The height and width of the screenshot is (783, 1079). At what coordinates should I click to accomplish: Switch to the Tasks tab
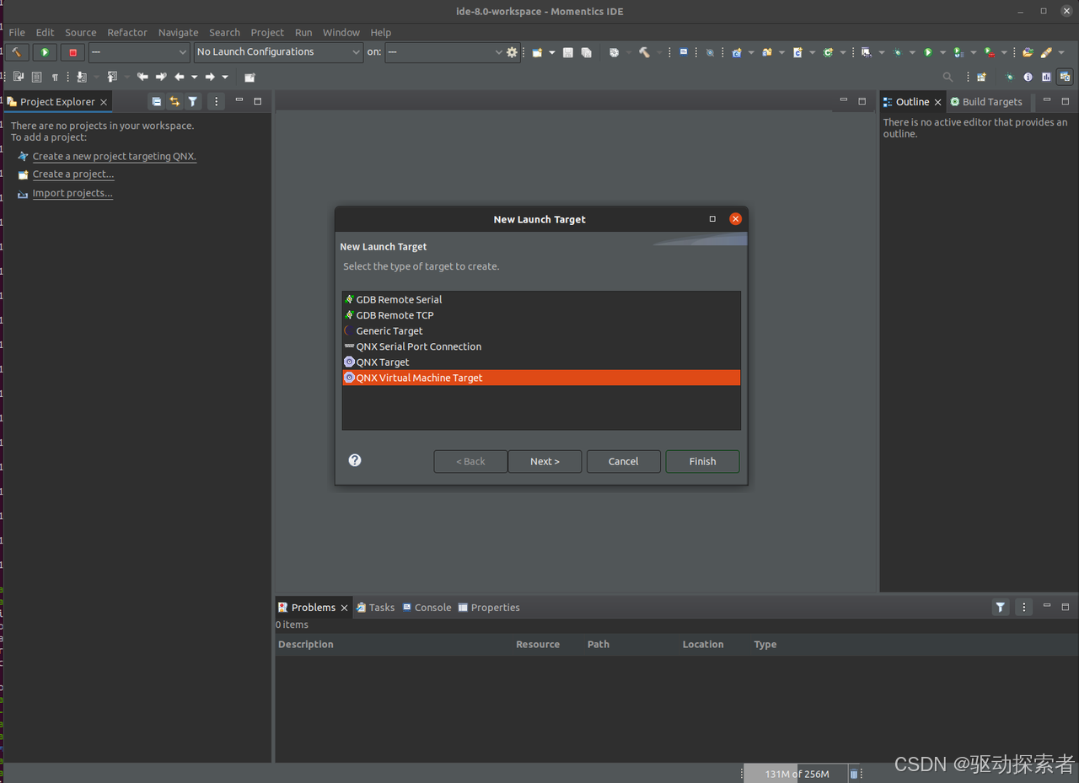[375, 608]
